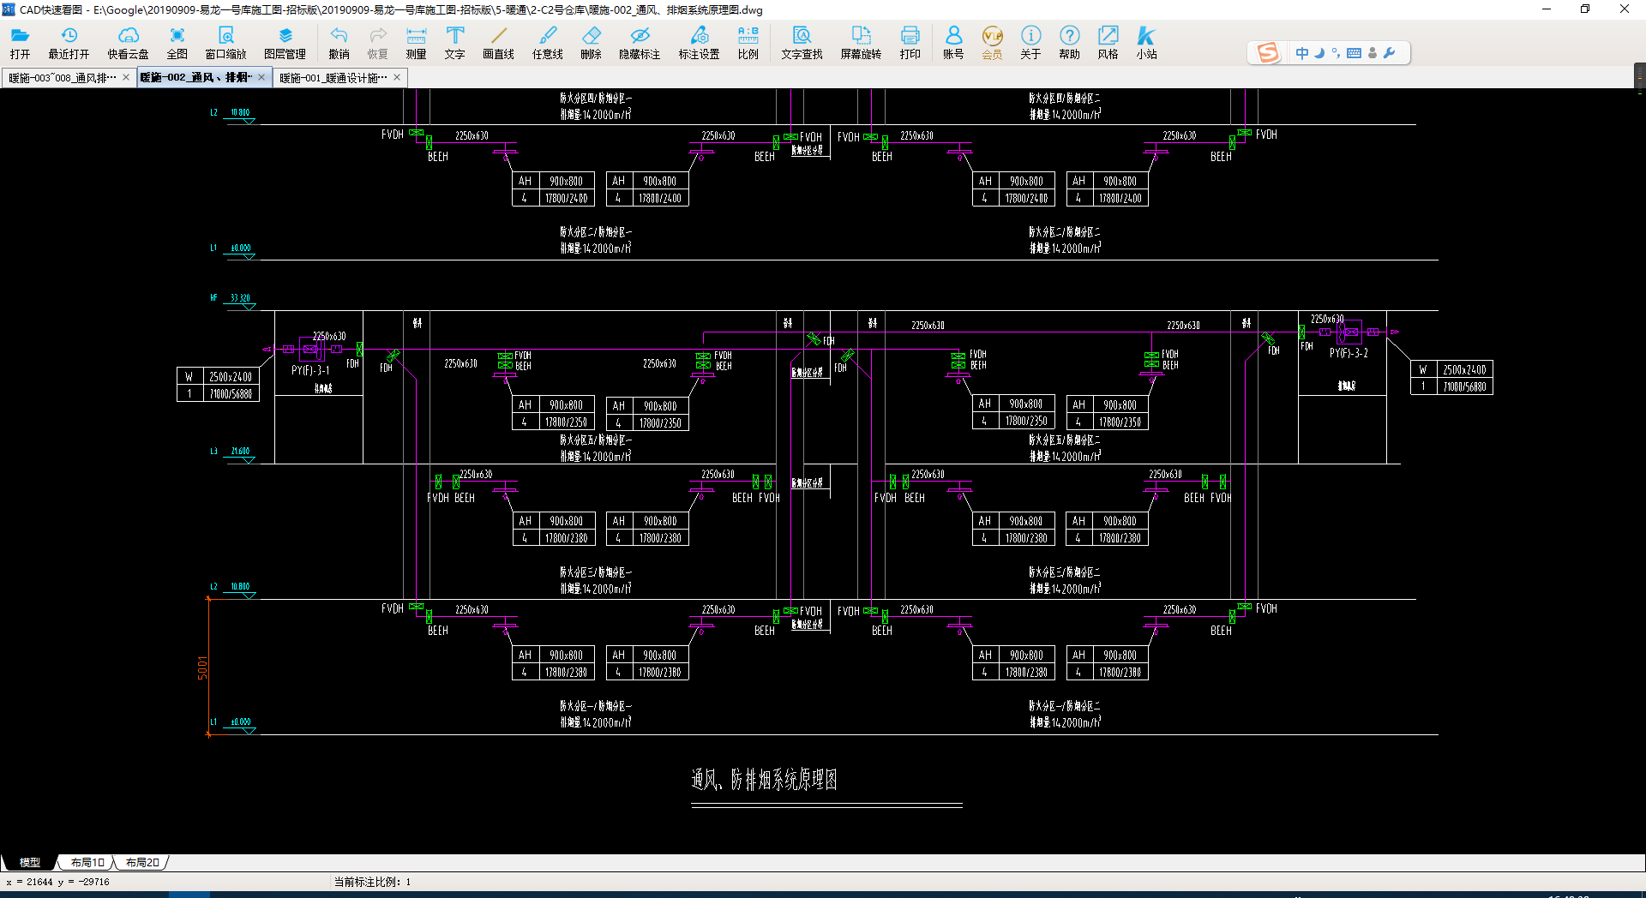Click 屏幕旋转 screen rotate
Viewport: 1646px width, 898px height.
pos(861,42)
